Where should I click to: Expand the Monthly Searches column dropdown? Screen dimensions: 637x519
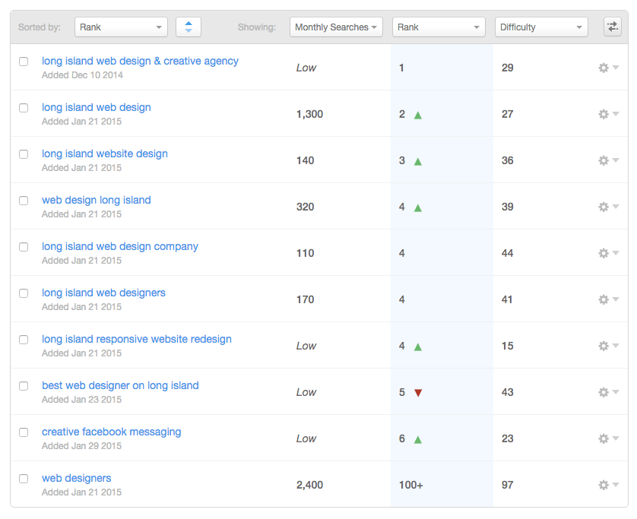tap(336, 27)
